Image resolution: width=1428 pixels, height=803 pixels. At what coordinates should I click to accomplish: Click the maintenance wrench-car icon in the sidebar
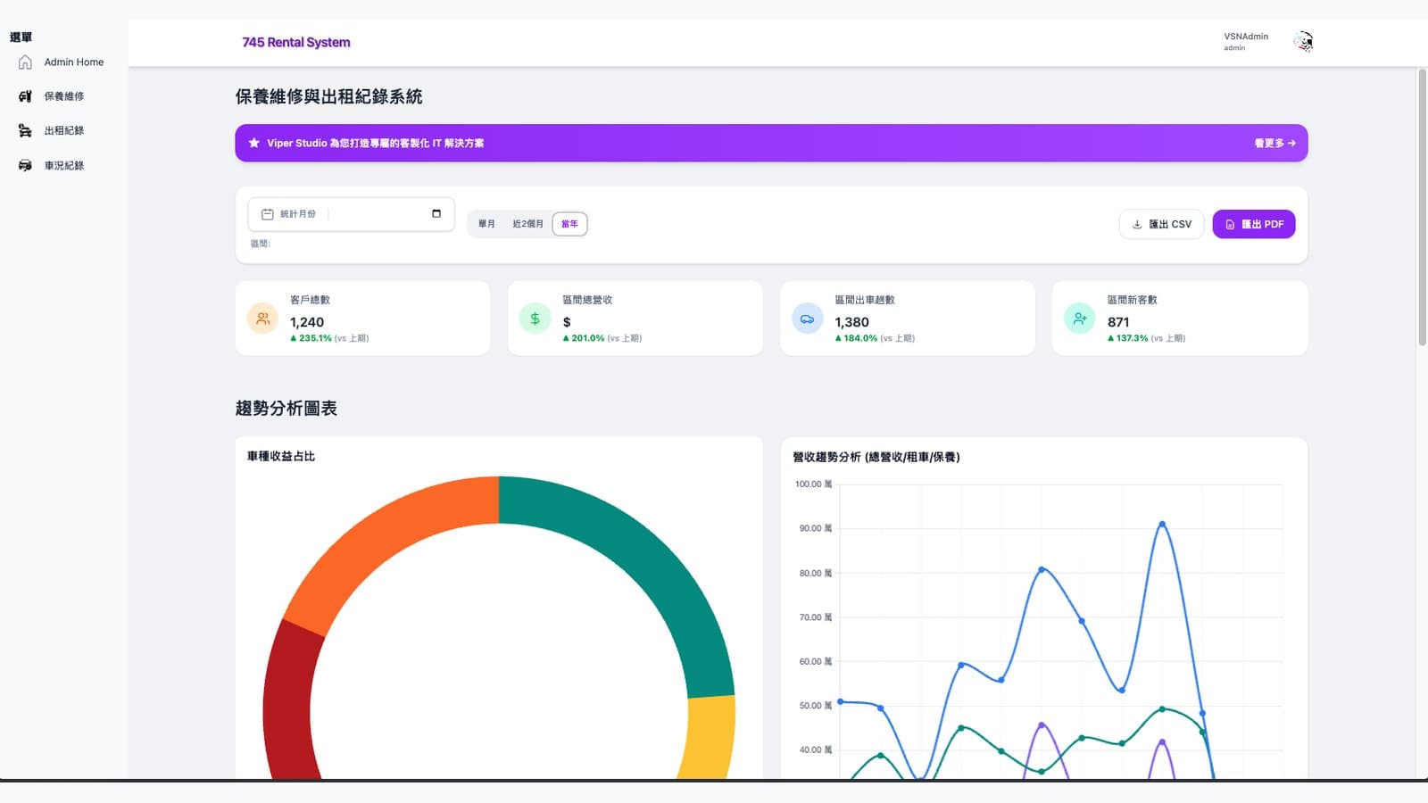[25, 96]
